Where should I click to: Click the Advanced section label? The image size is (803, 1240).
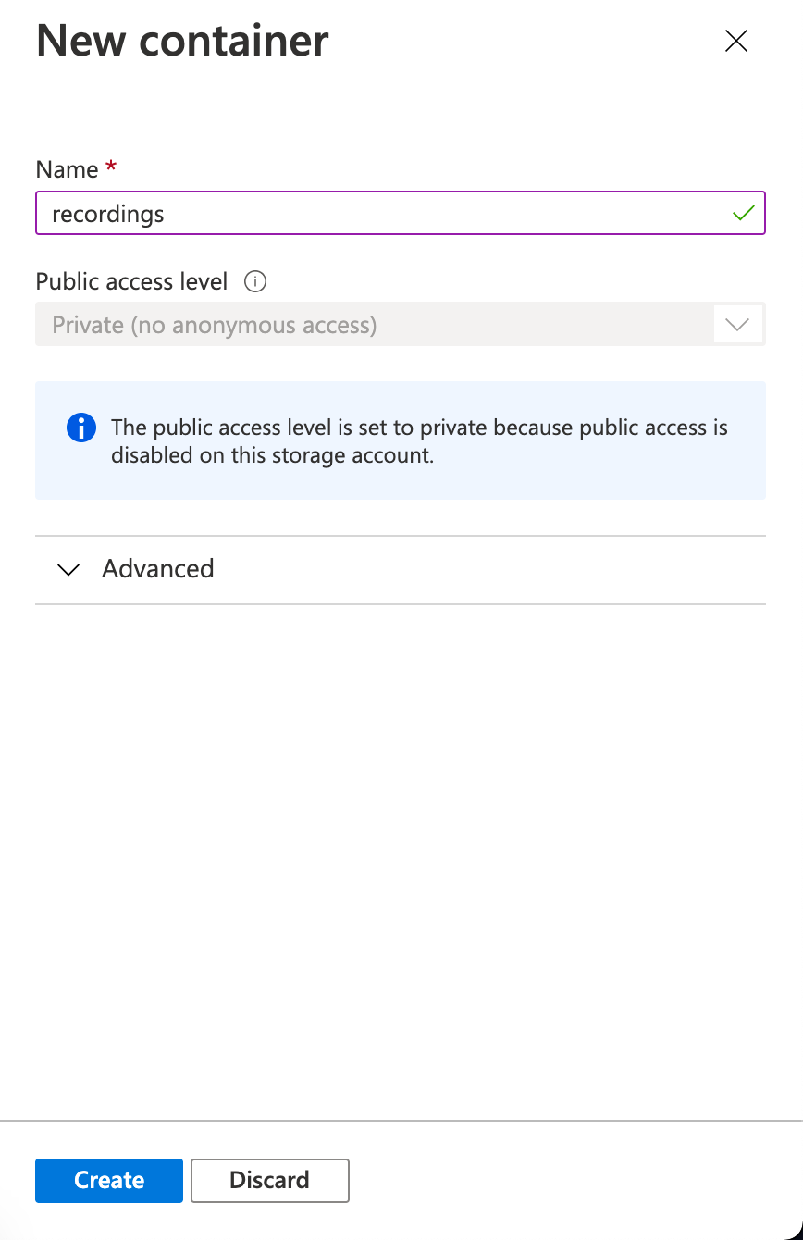(x=158, y=568)
